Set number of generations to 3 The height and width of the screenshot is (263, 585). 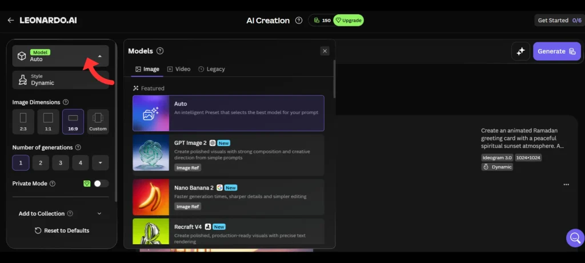[x=61, y=163]
